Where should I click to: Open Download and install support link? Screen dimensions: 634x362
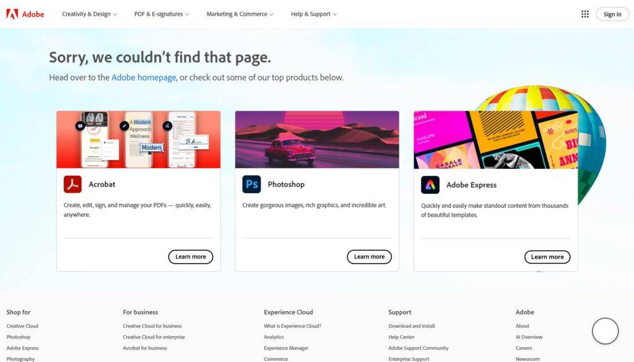pos(412,326)
